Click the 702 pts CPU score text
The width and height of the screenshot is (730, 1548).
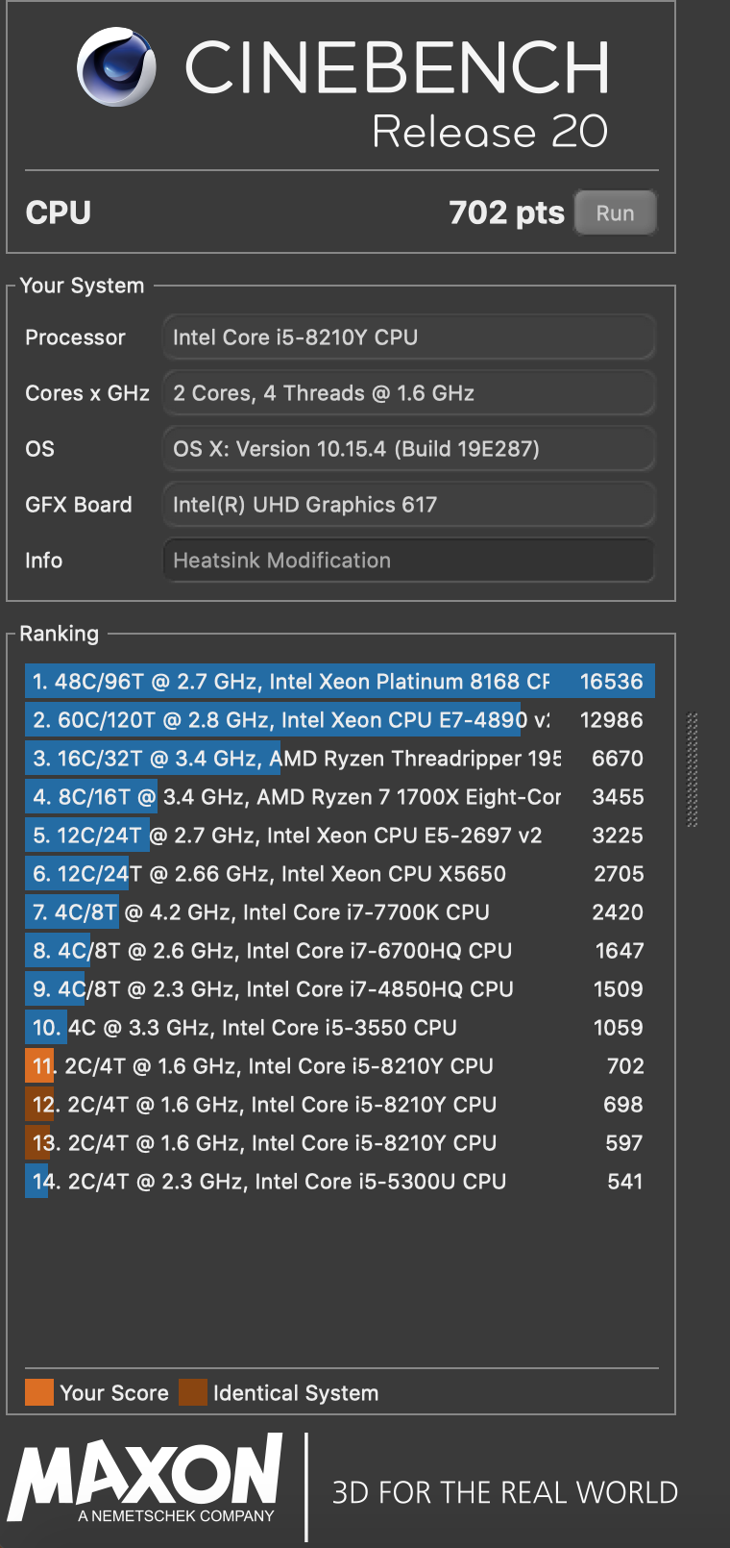click(506, 212)
